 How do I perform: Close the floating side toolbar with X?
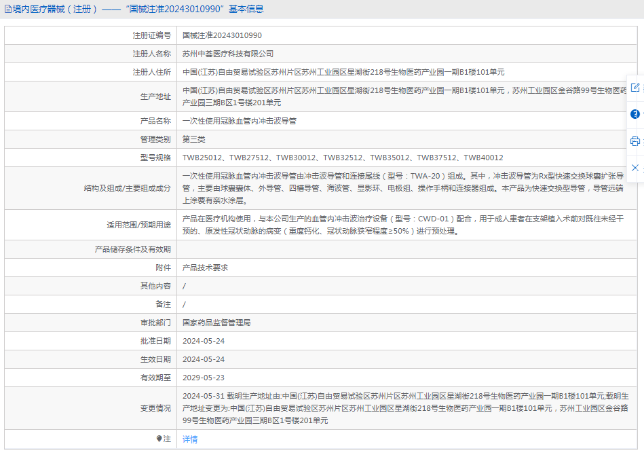(635, 168)
